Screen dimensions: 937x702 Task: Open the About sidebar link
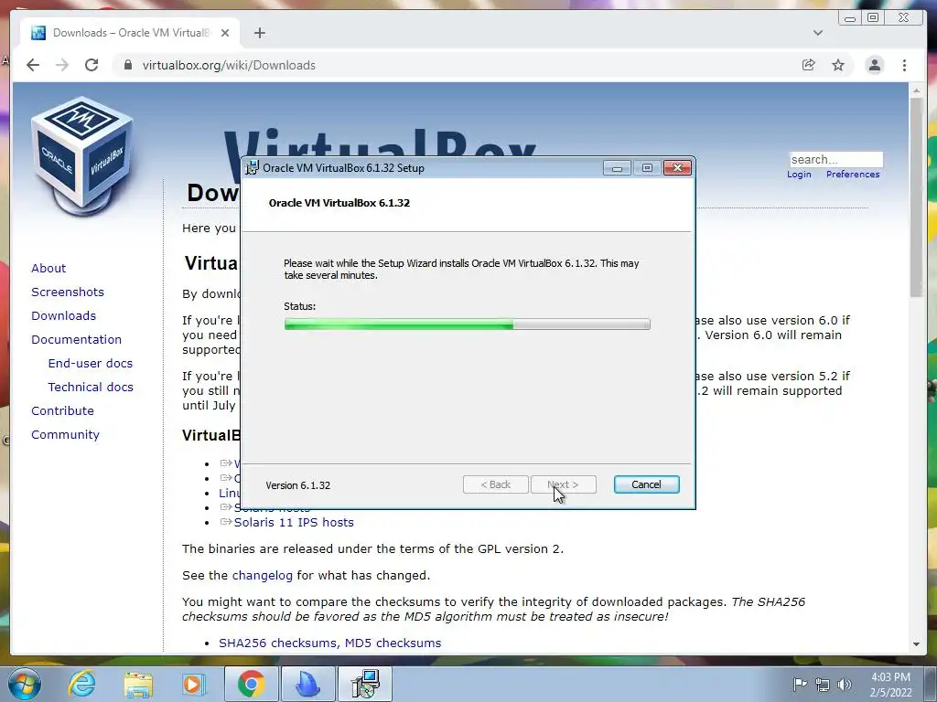(x=48, y=268)
